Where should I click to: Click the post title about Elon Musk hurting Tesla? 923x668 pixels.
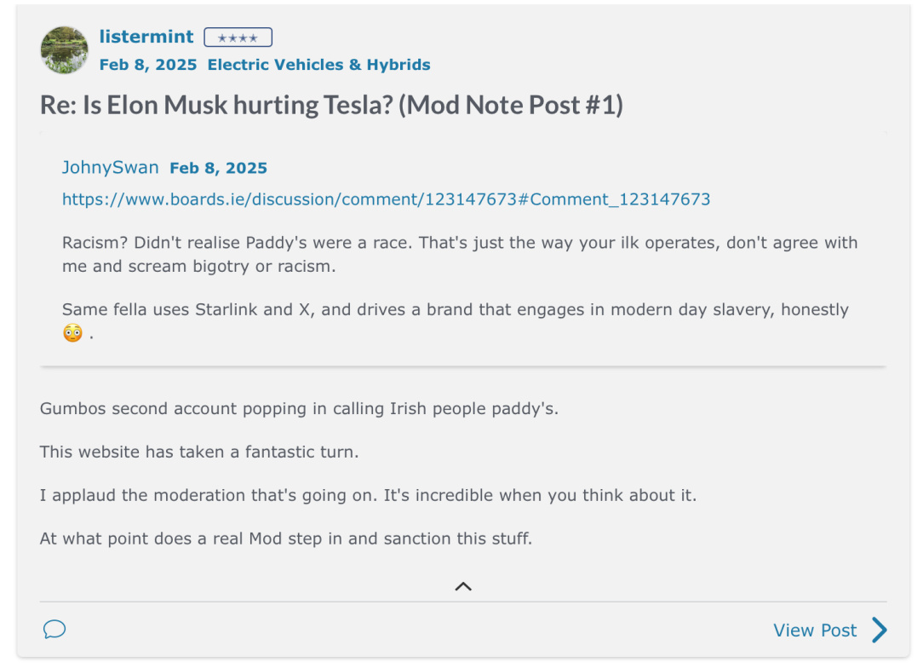coord(331,105)
